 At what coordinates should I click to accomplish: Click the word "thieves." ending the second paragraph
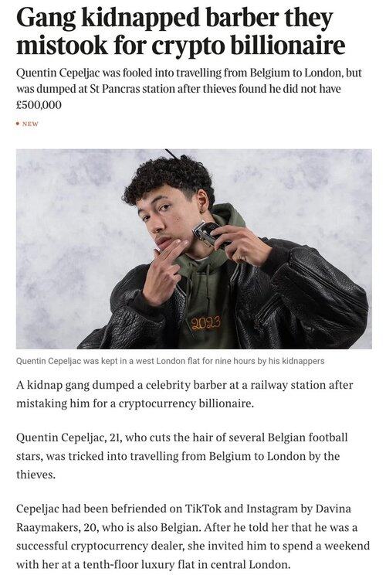[x=36, y=475]
